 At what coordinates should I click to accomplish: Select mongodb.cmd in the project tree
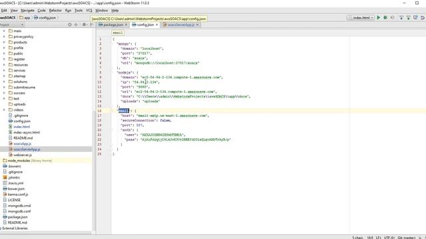coord(19,206)
